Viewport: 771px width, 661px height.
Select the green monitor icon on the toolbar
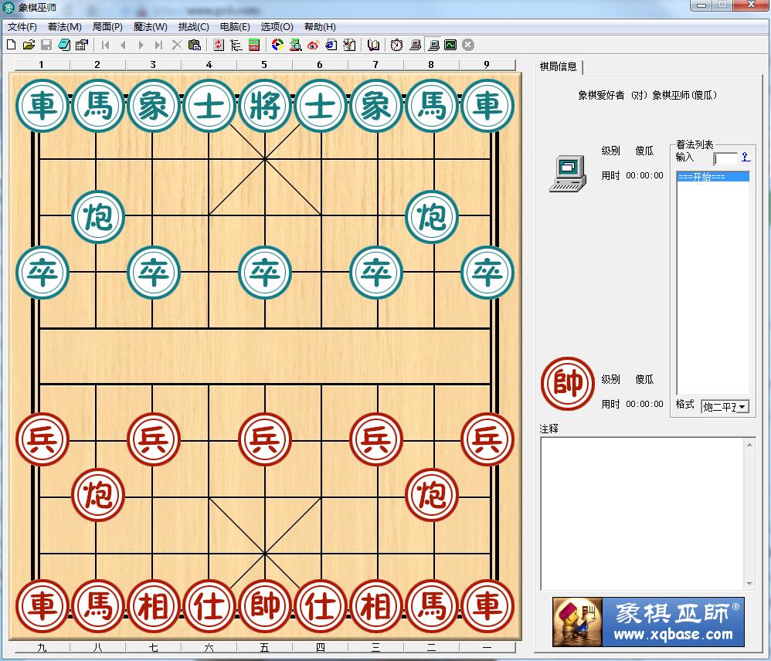pos(449,45)
